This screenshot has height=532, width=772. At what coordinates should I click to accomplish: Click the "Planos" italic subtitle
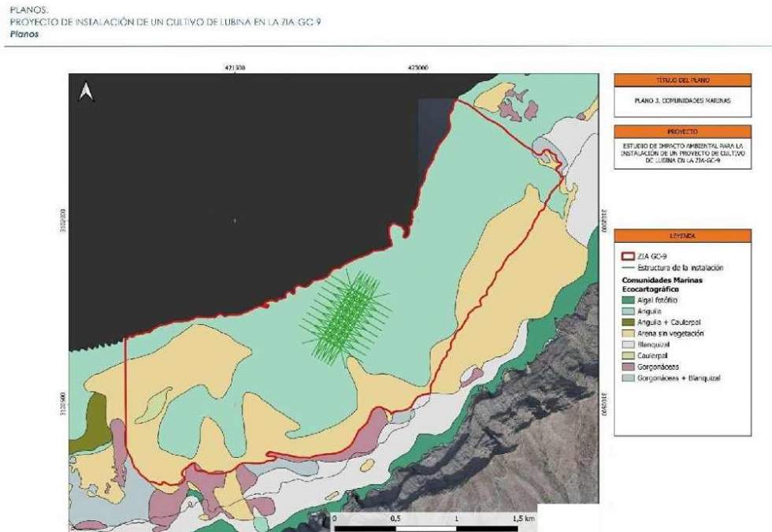tap(24, 34)
